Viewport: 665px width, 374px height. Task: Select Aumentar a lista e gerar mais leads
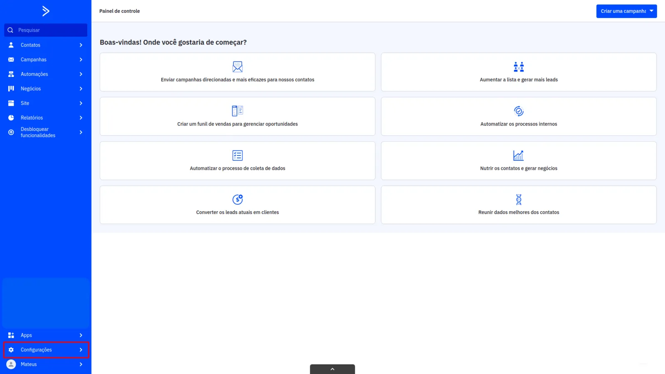pos(519,80)
